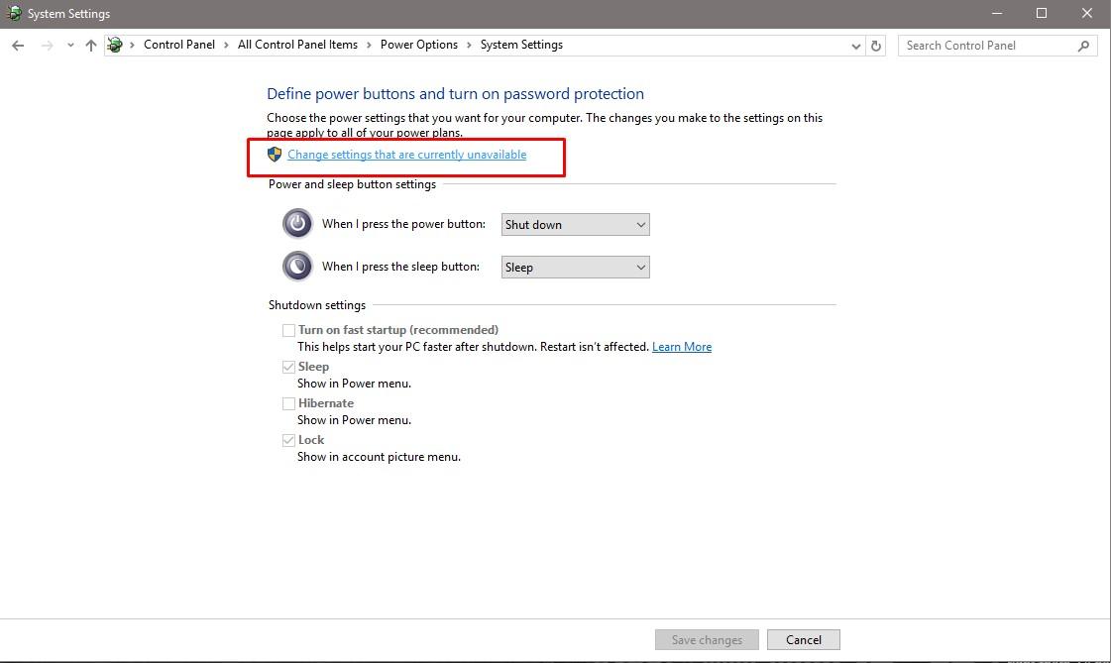Open address bar history dropdown
This screenshot has width=1111, height=663.
pos(856,46)
